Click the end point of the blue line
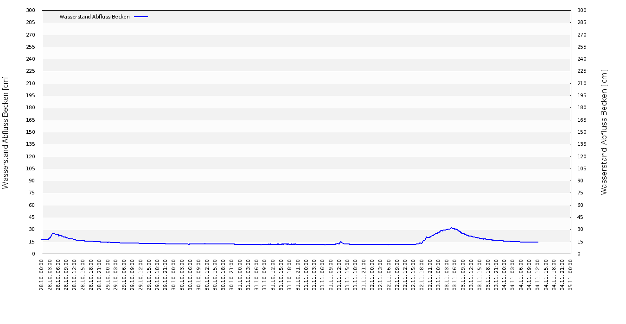This screenshot has width=626, height=324. point(538,242)
